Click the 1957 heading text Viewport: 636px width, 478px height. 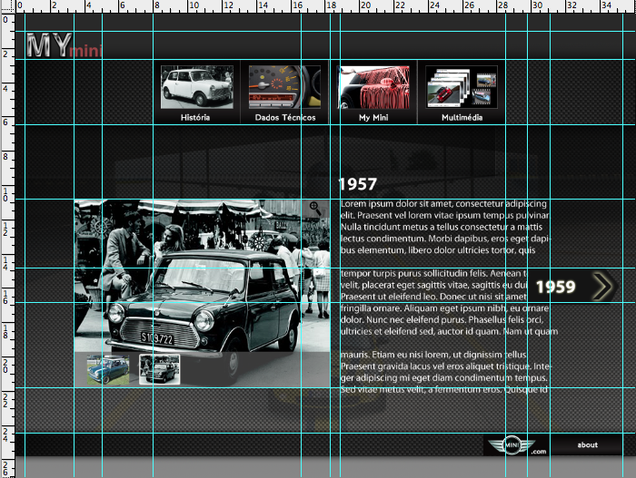(x=357, y=184)
